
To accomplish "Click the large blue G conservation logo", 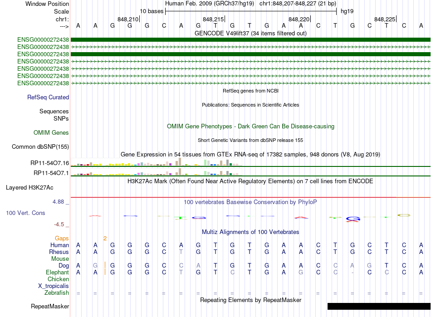I will [x=353, y=219].
